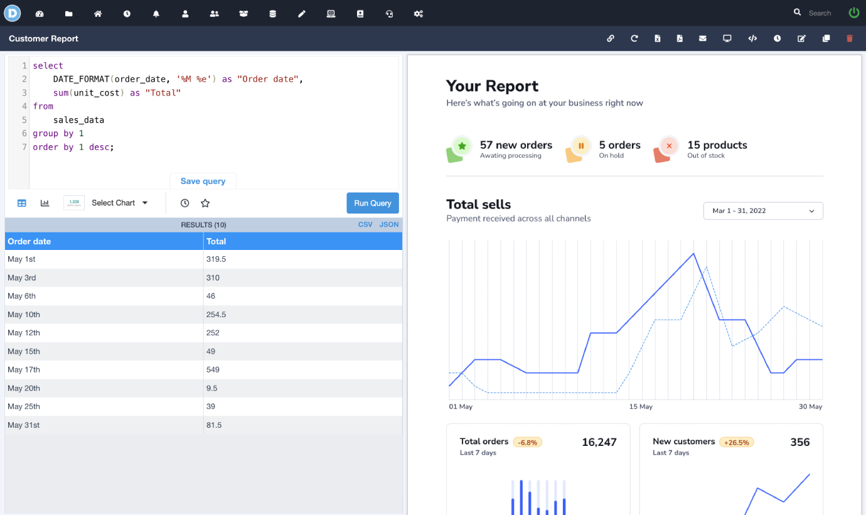
Task: Switch to bar chart view icon
Action: coord(45,203)
